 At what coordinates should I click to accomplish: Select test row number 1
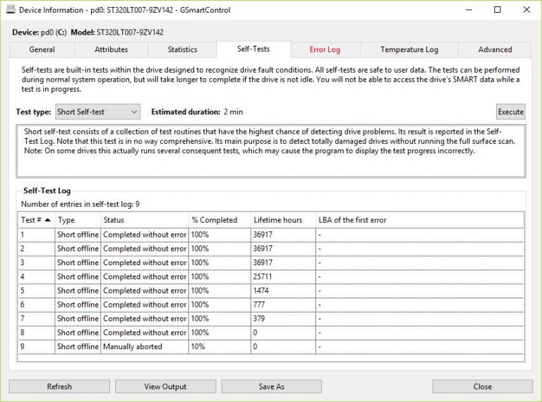[271, 234]
